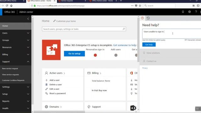Viewport: 201px width, 113px height.
Task: Switch to the Service requests browser tab
Action: 72,1
